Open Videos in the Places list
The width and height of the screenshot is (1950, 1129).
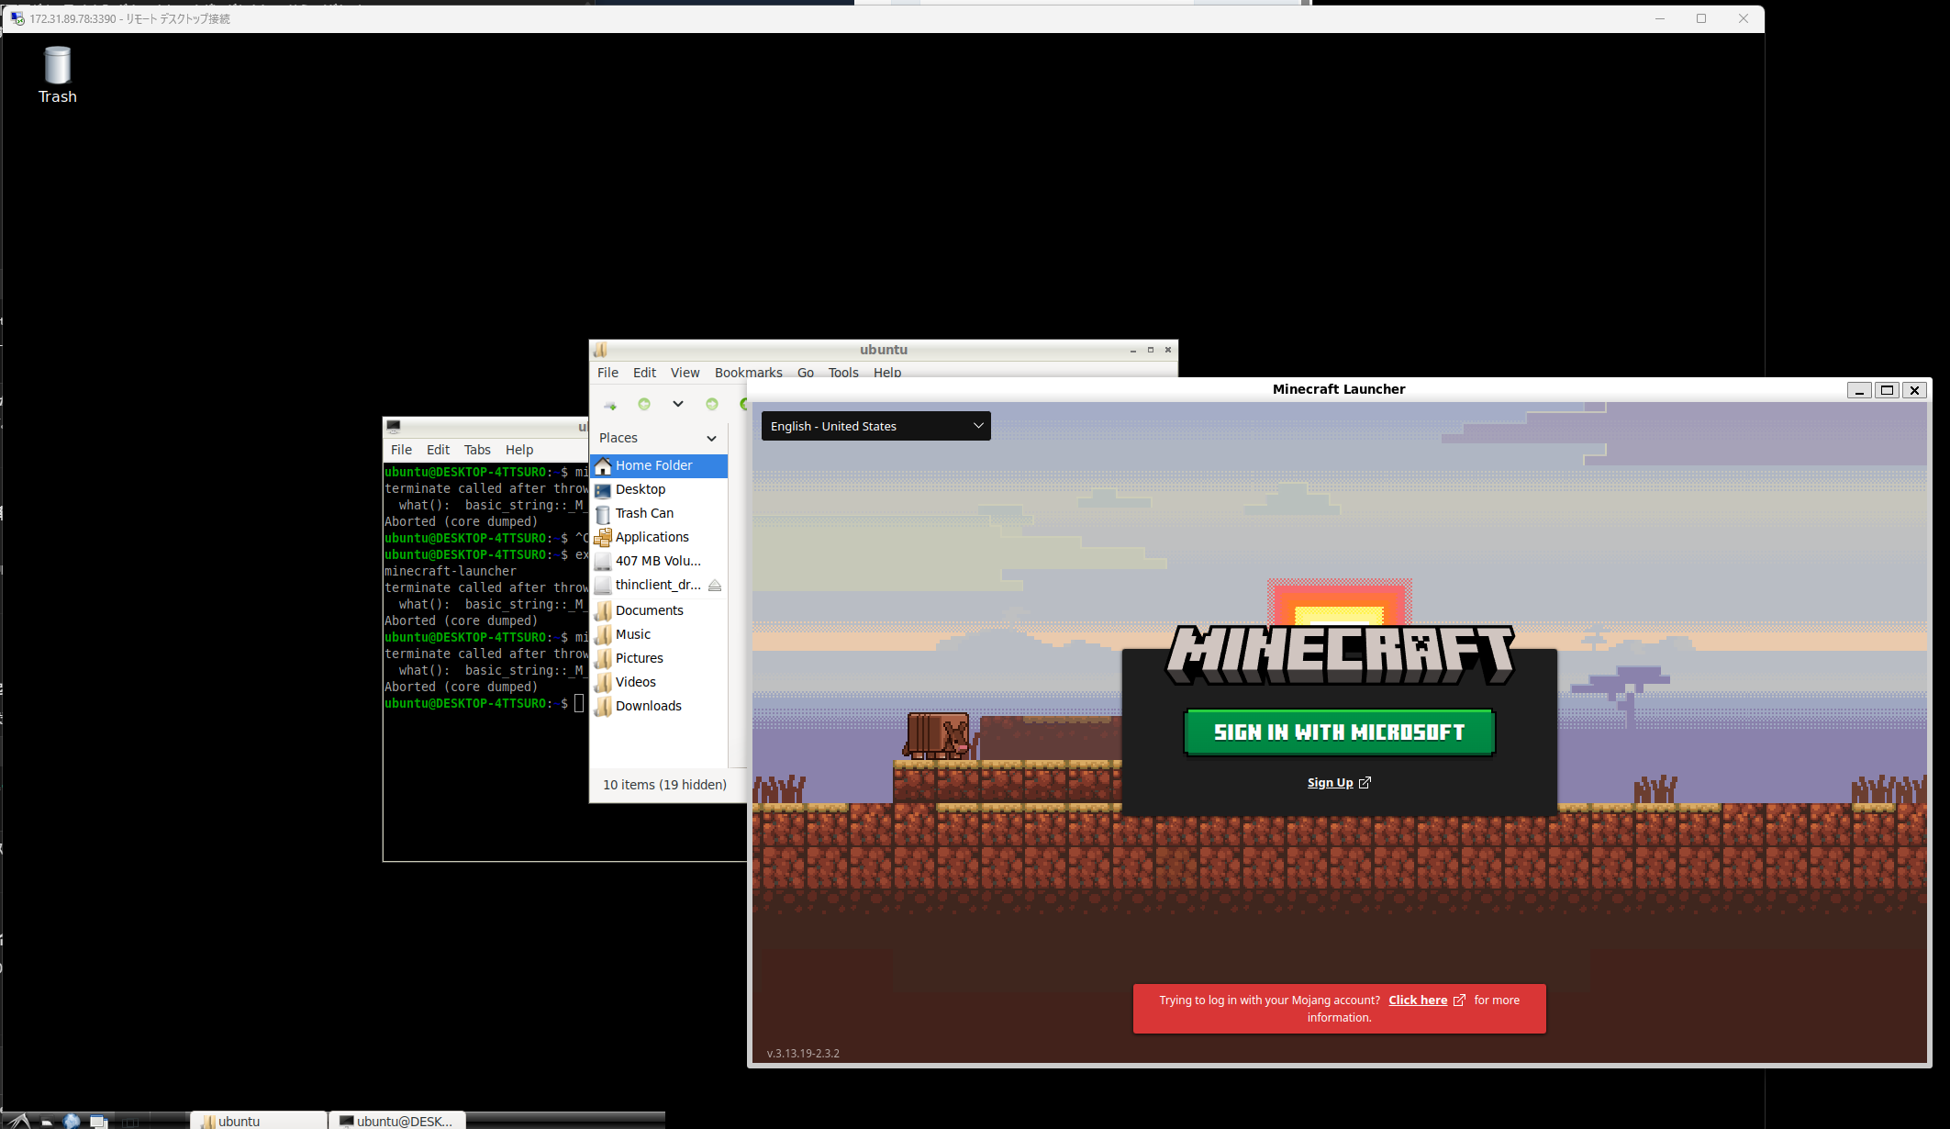click(x=660, y=682)
